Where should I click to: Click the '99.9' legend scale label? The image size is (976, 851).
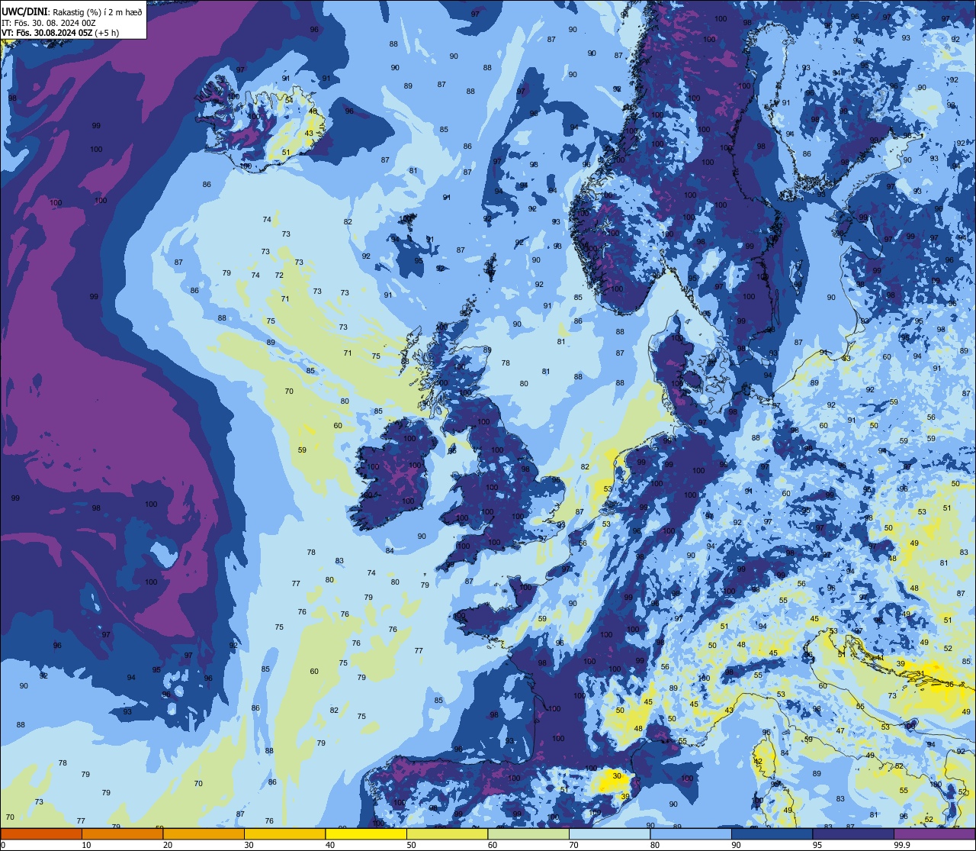click(902, 845)
